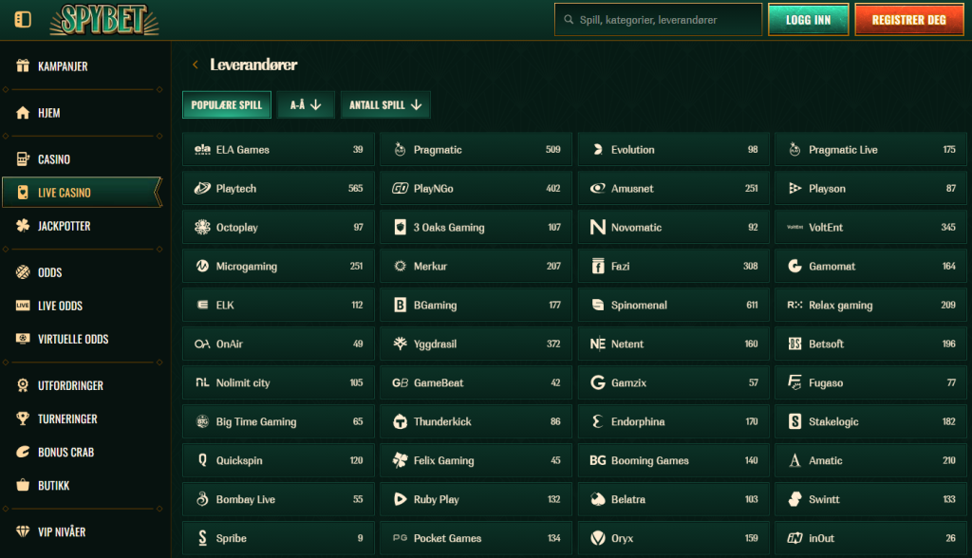Click the Jackpotter clover icon
972x558 pixels.
point(23,226)
